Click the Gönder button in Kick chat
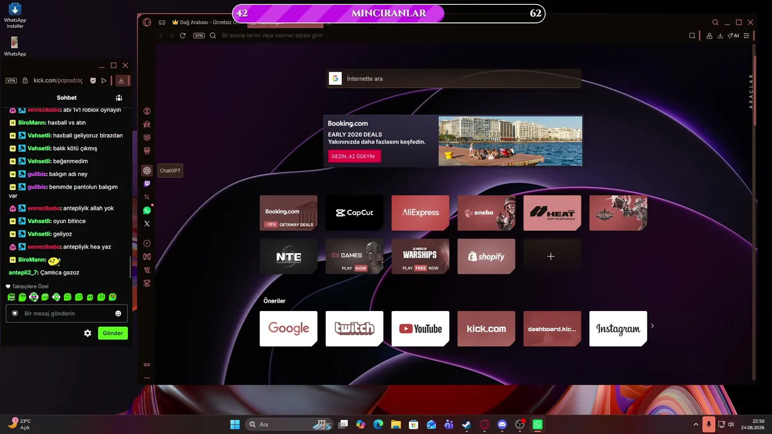 [x=113, y=333]
